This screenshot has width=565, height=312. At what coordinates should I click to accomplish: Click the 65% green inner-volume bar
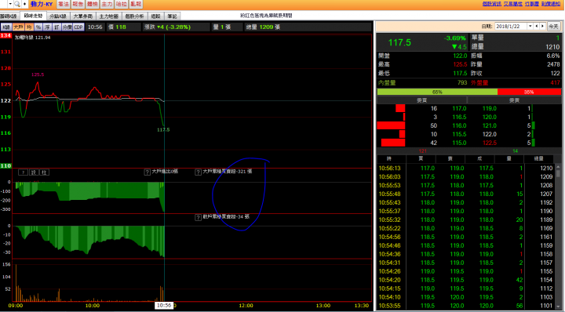pyautogui.click(x=437, y=93)
